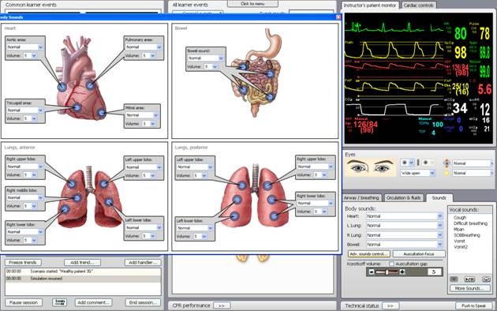The width and height of the screenshot is (497, 311).
Task: Select Cough in Vocal sounds list
Action: tap(460, 218)
